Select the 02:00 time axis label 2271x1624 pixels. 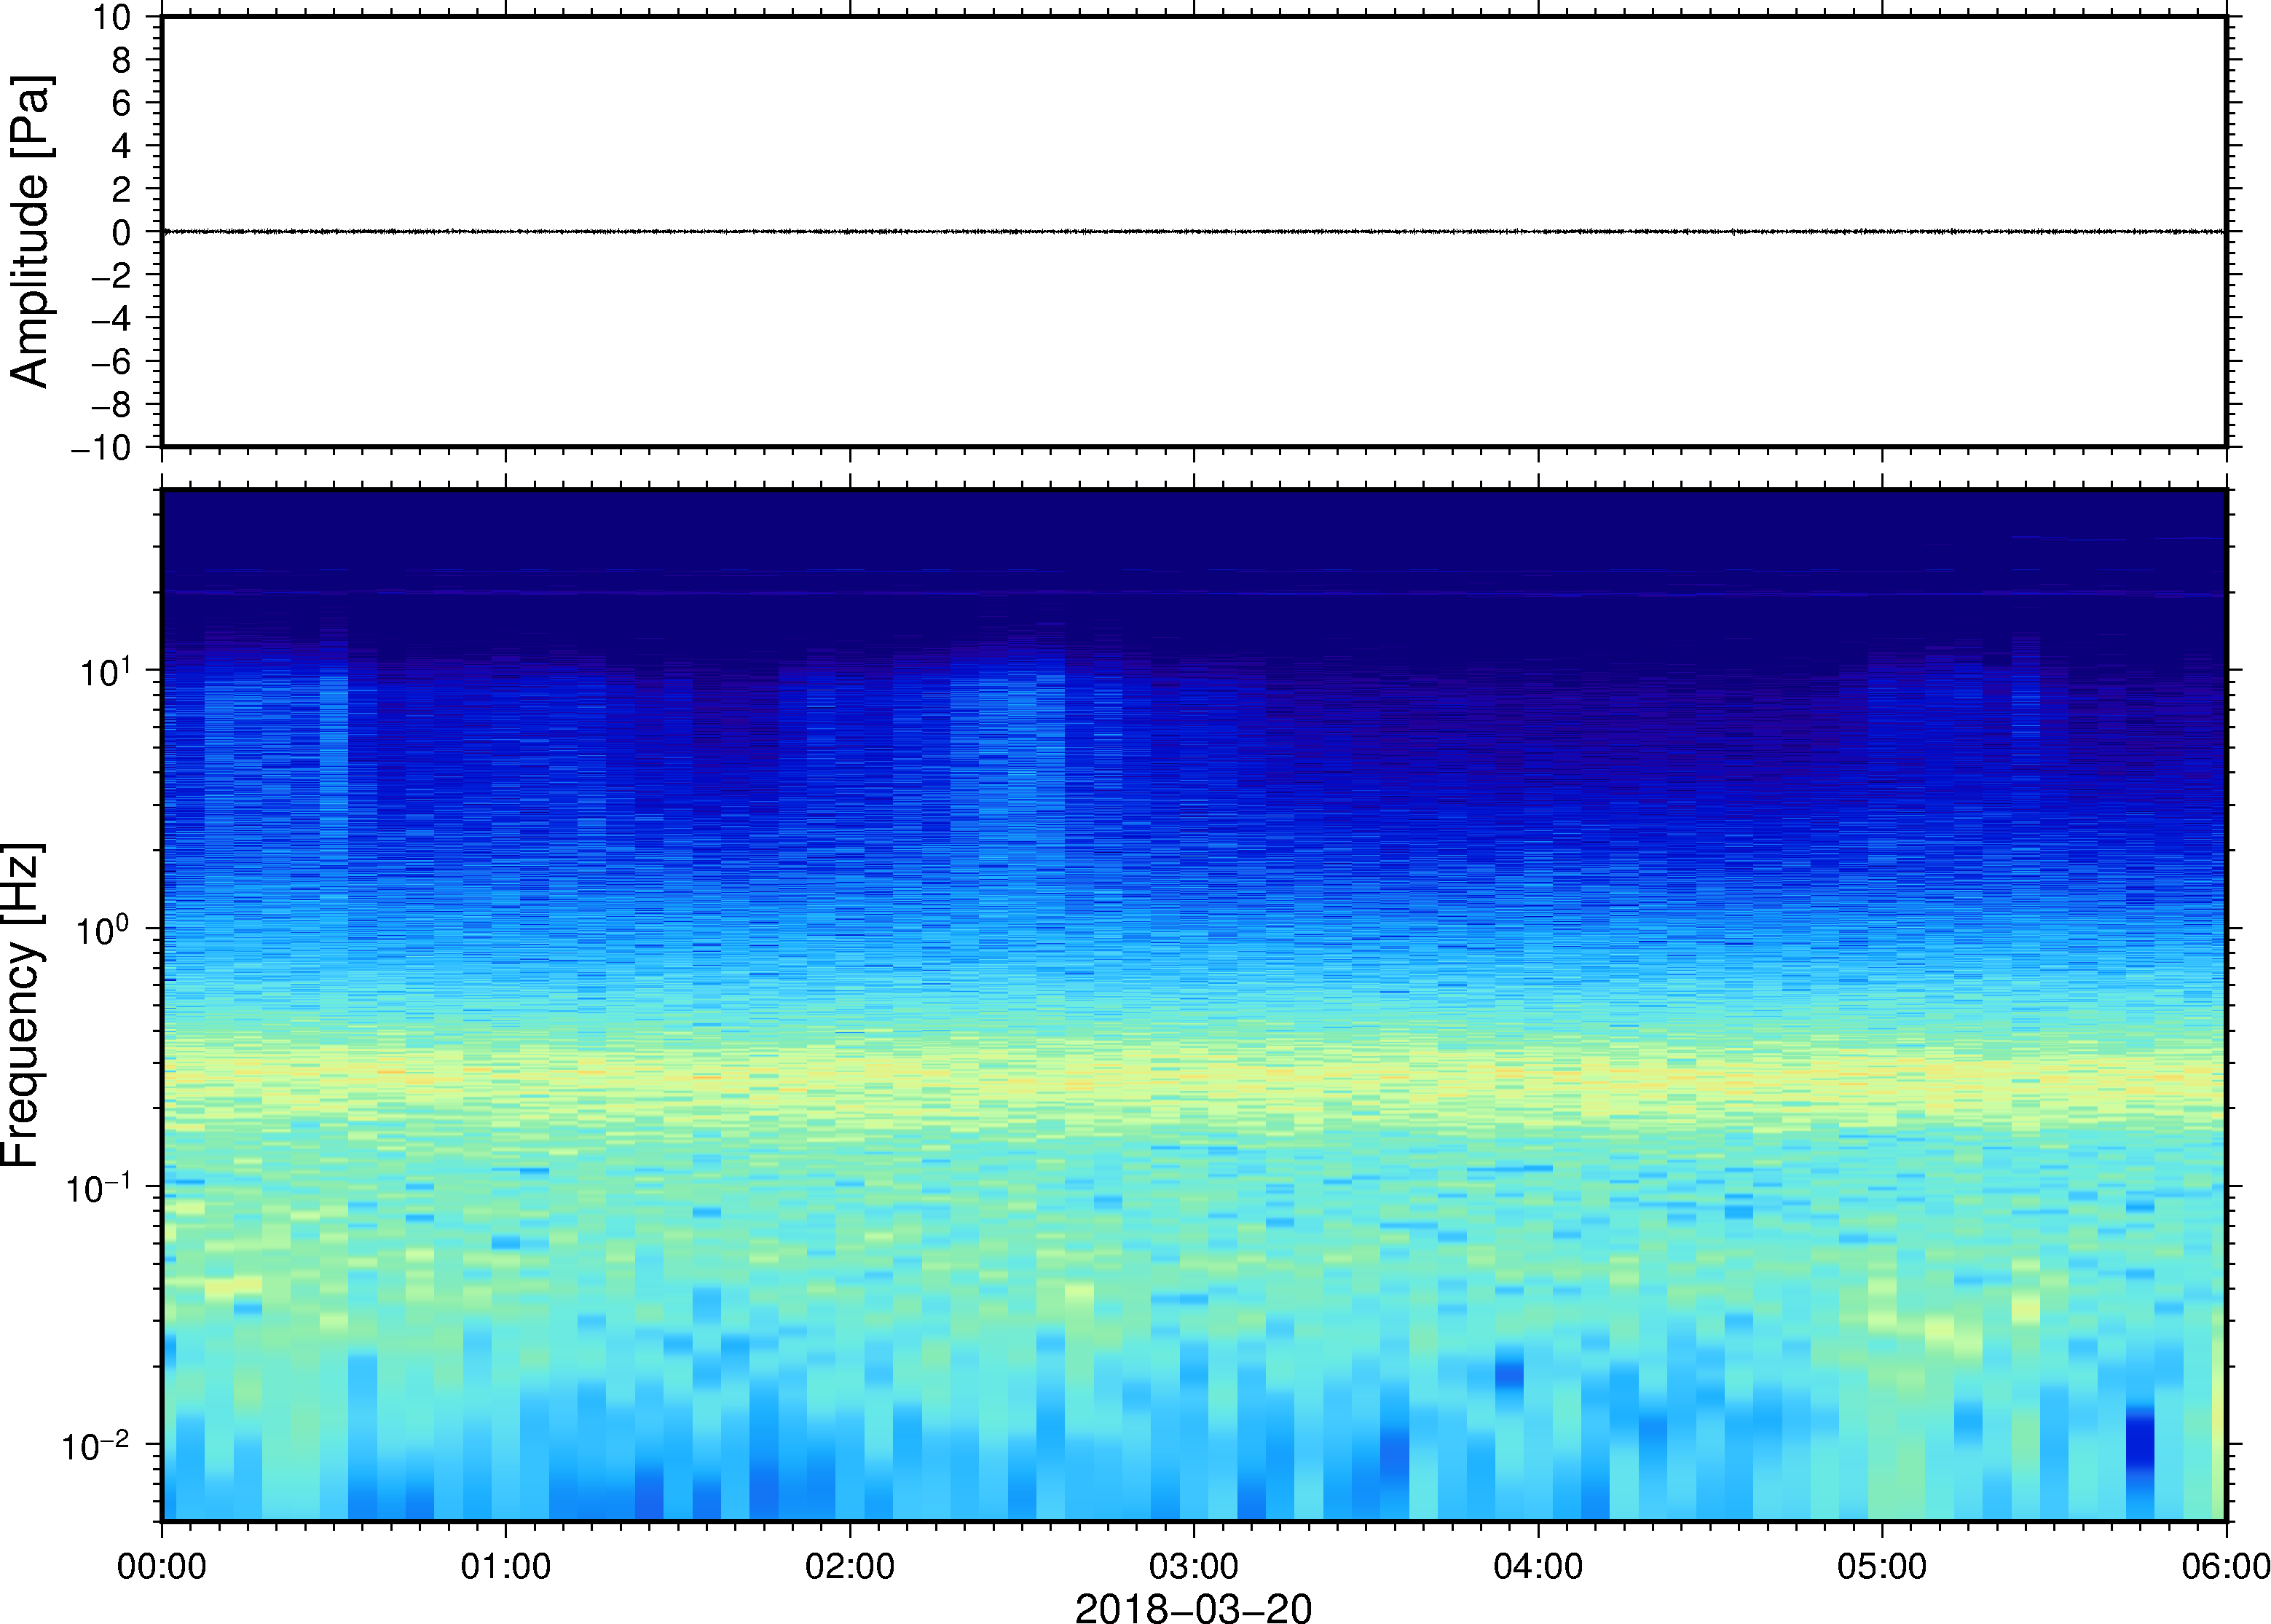coord(850,1566)
